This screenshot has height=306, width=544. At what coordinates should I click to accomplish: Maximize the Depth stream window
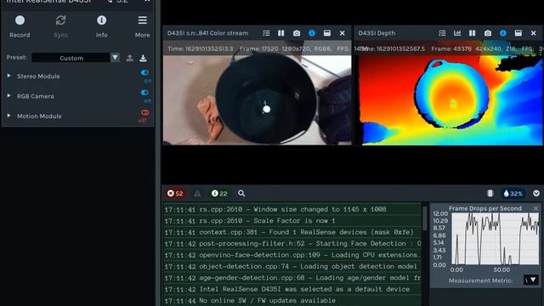(518, 33)
